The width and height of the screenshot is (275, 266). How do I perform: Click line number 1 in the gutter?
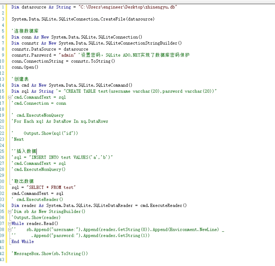tap(3, 7)
